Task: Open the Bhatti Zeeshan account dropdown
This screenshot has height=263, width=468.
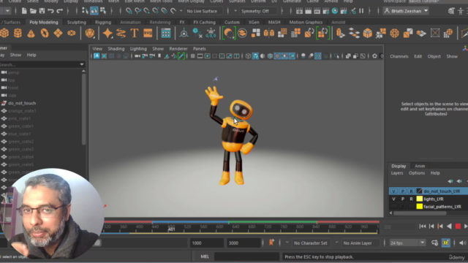Action: coord(407,11)
